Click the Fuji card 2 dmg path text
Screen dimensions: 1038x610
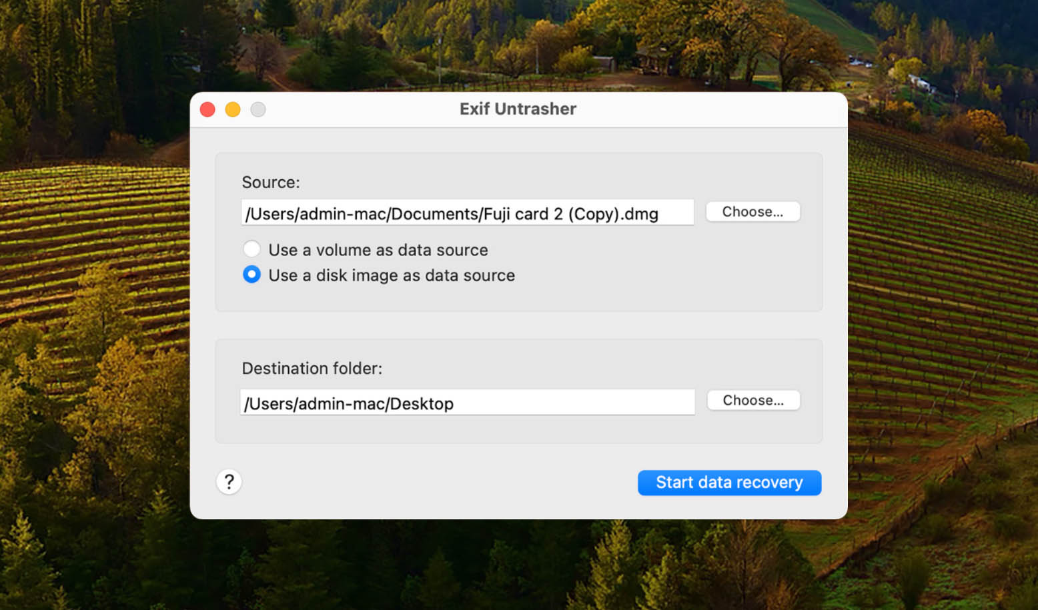pos(450,213)
